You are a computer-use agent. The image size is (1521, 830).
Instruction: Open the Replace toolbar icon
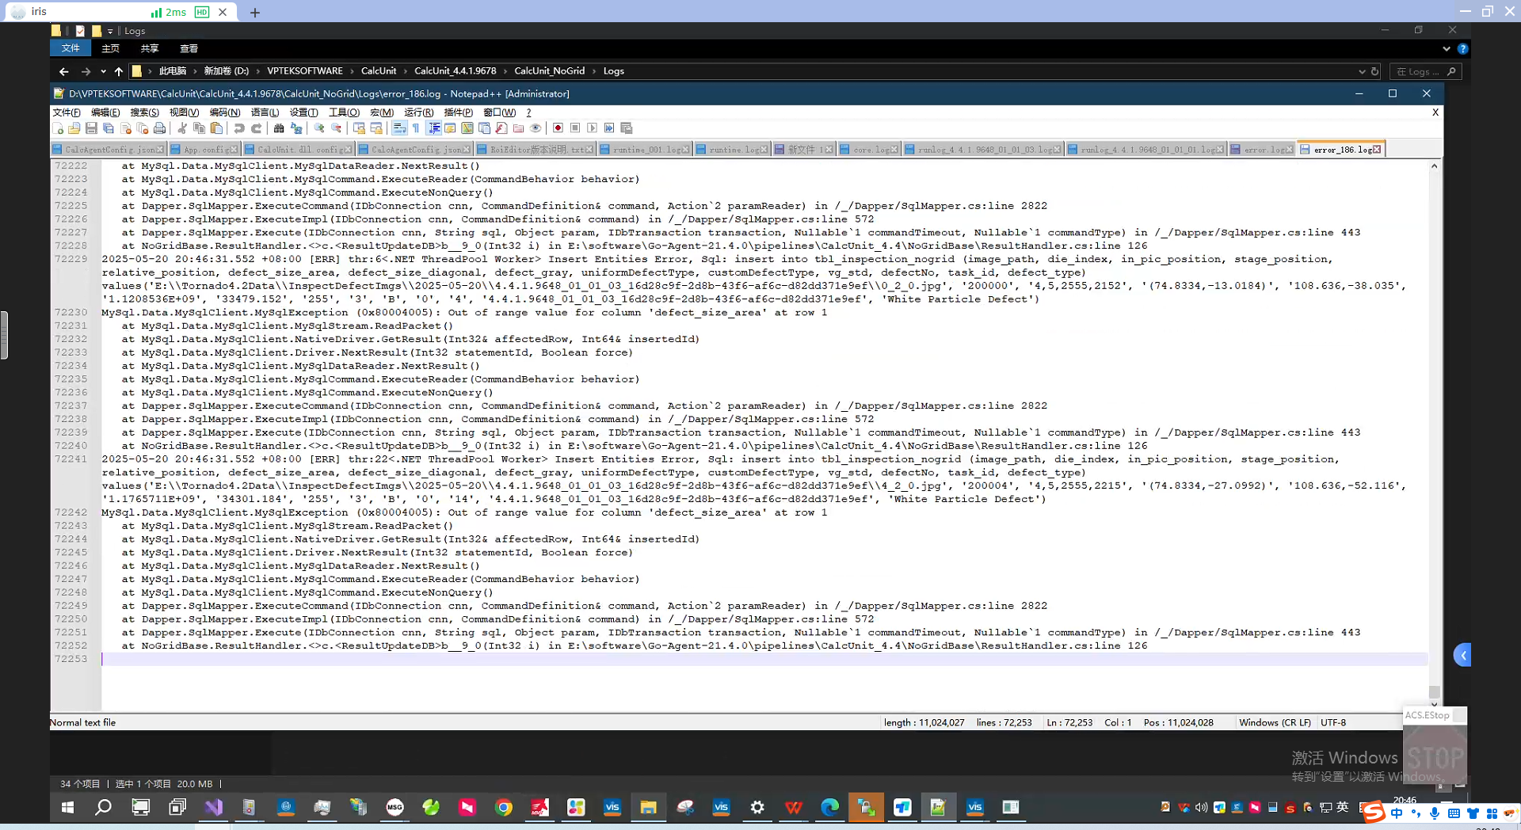(x=296, y=128)
